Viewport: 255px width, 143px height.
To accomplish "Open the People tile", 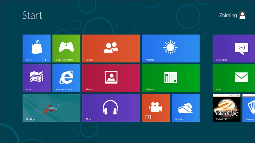I will (x=111, y=49).
